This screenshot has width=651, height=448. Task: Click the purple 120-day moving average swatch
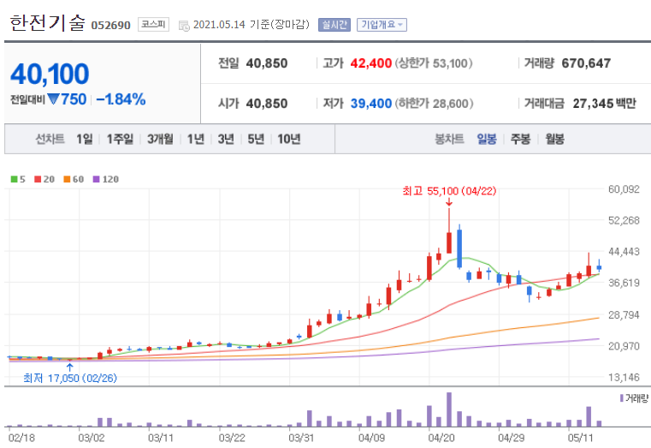97,179
